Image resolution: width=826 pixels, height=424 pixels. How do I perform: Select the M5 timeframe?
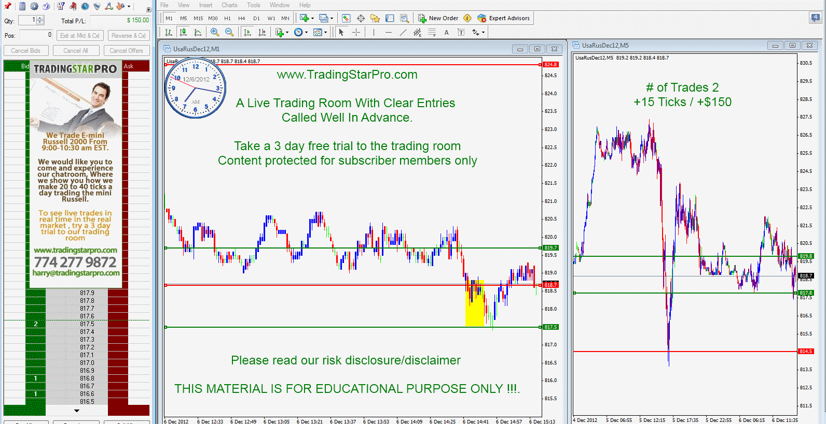tap(184, 18)
